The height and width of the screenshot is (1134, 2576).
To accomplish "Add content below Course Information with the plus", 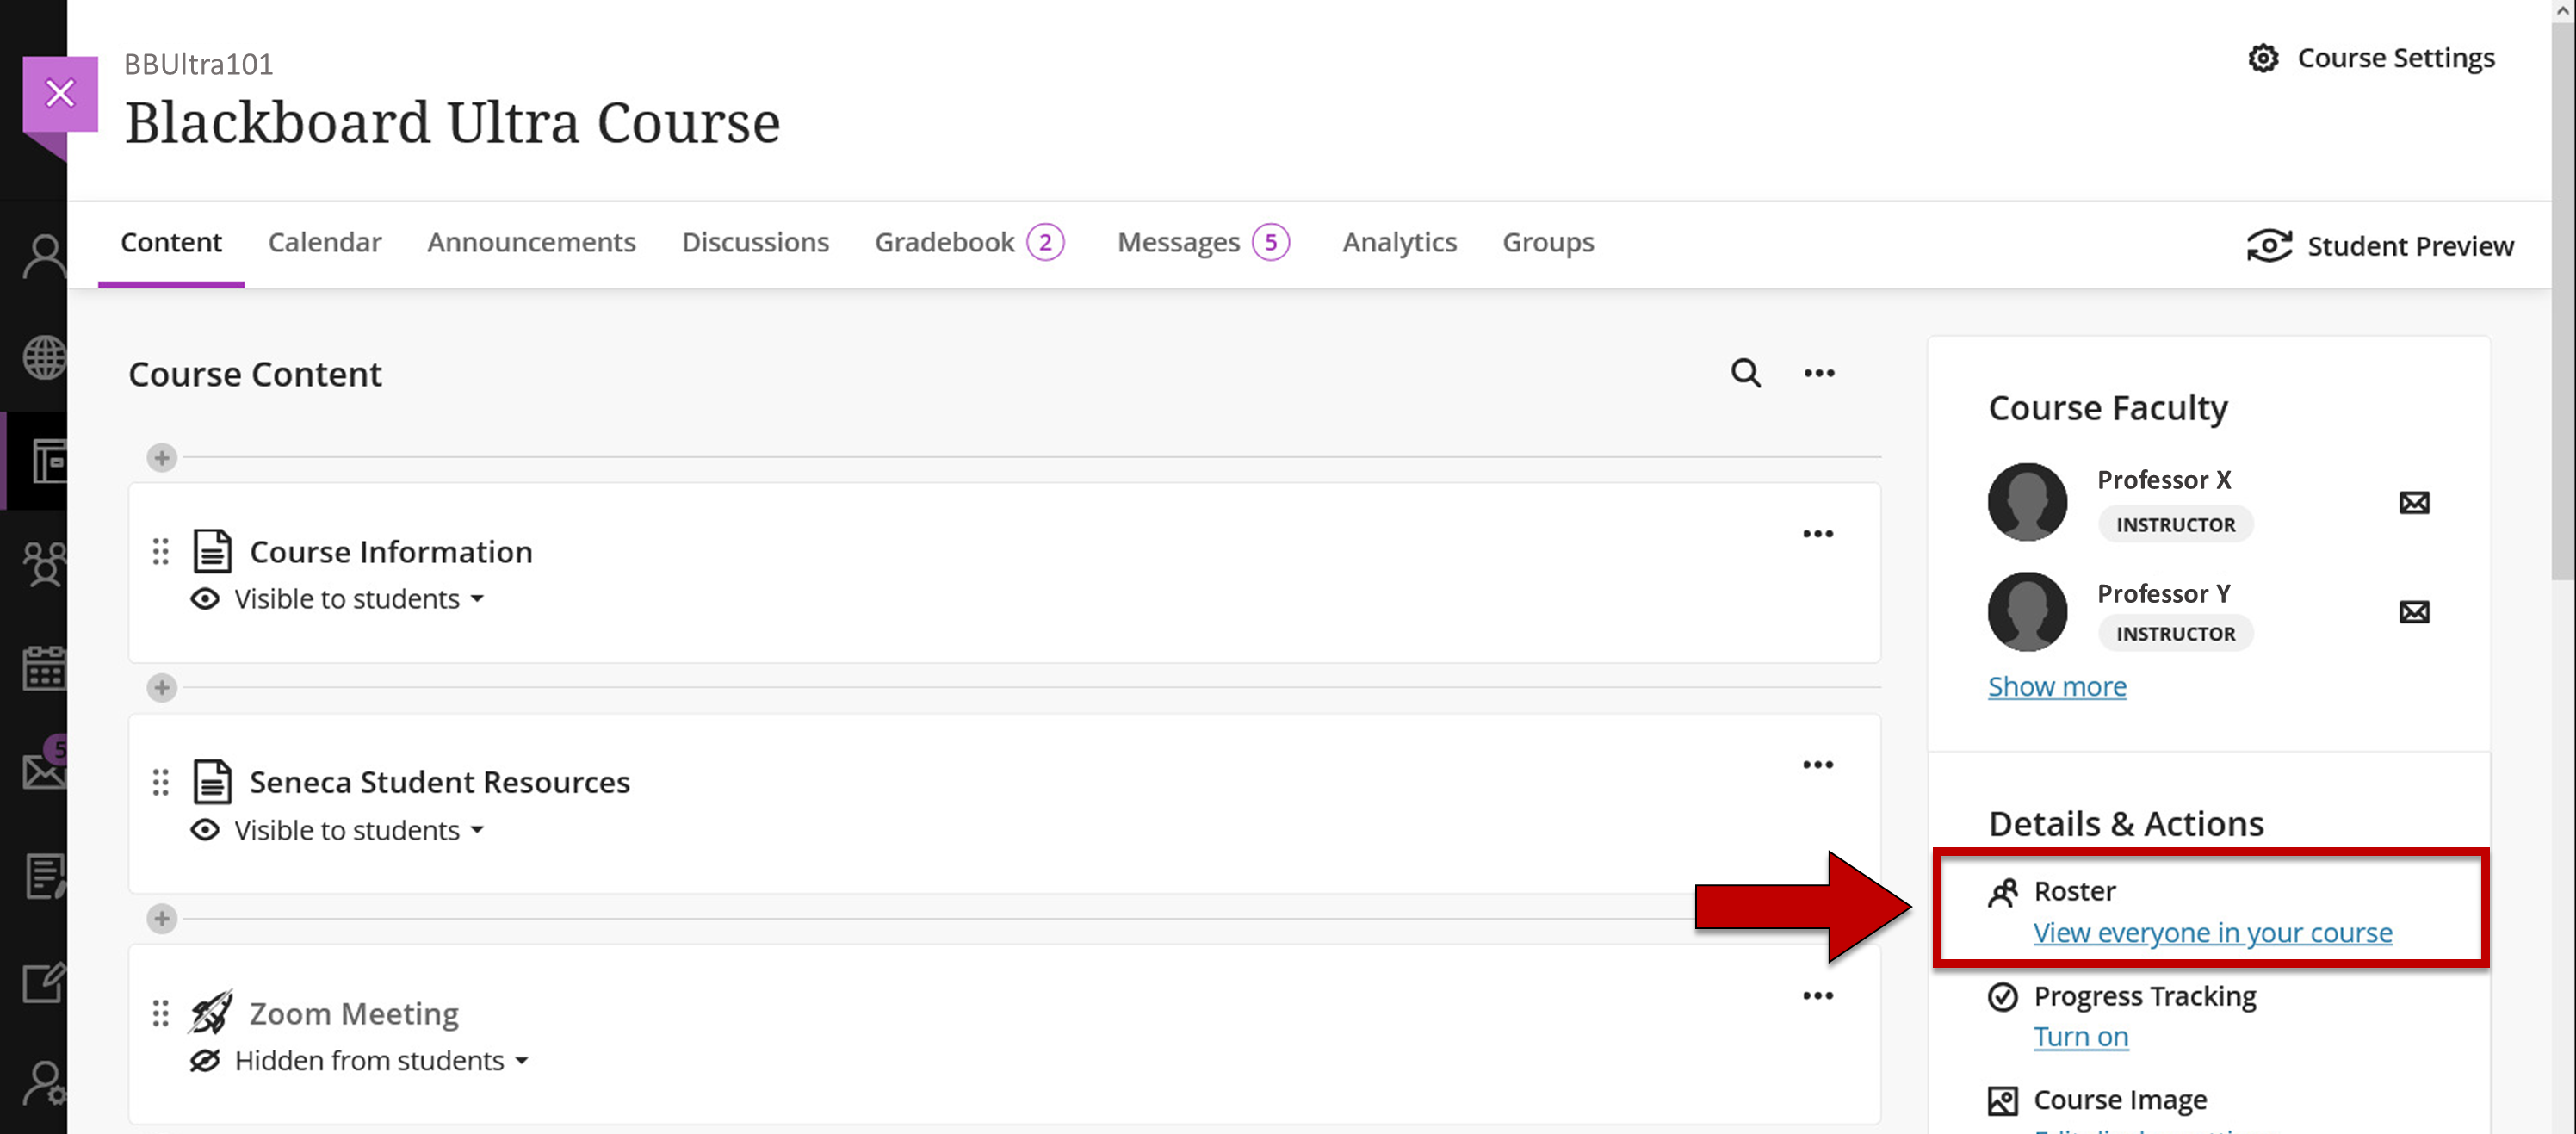I will (161, 688).
